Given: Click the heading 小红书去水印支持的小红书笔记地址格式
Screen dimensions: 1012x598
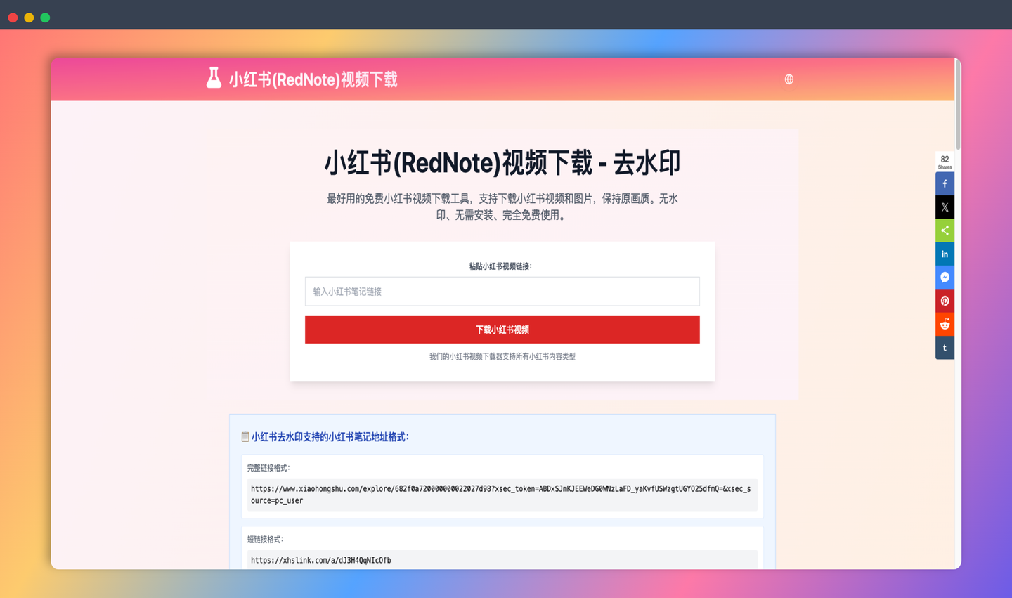Looking at the screenshot, I should [x=330, y=437].
